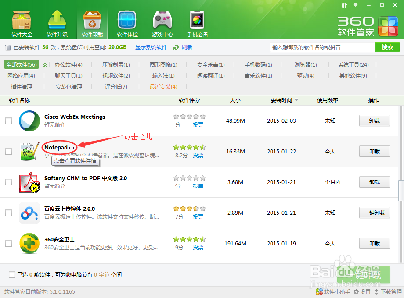
Task: Click Cisco WebEx Meetings app icon
Action: (x=29, y=121)
